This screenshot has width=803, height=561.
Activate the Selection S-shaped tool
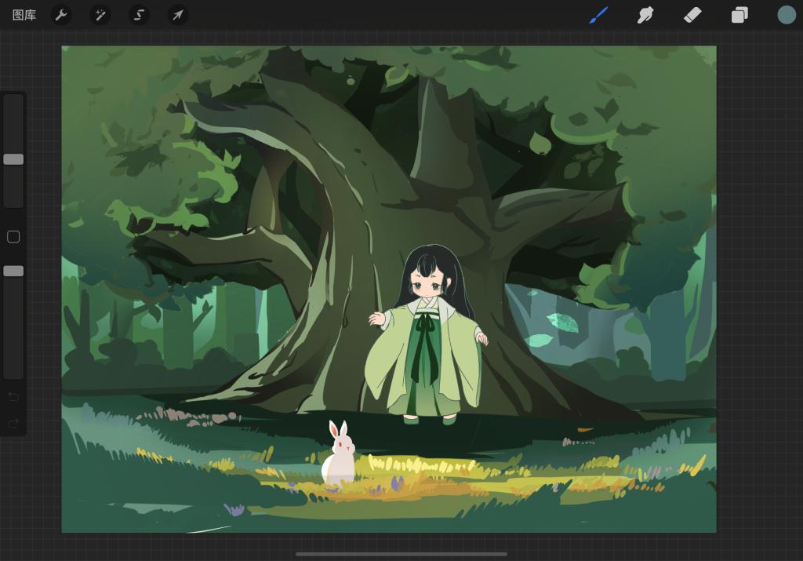(139, 15)
